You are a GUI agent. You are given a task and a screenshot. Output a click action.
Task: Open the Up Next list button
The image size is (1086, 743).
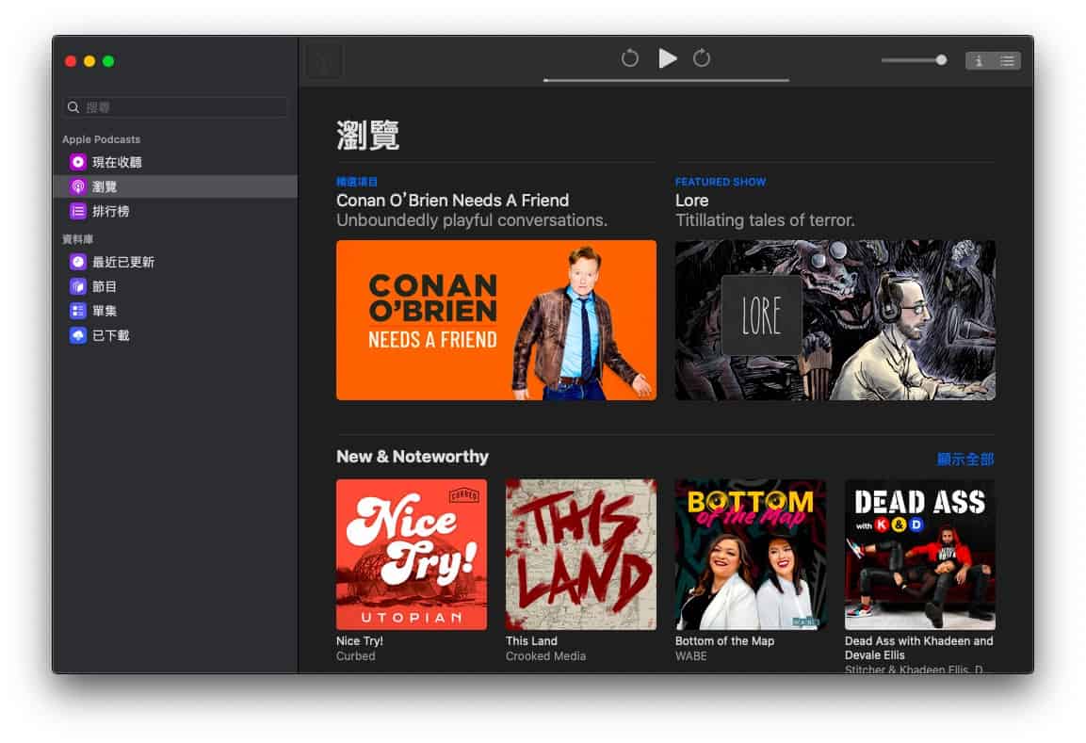click(x=1007, y=61)
